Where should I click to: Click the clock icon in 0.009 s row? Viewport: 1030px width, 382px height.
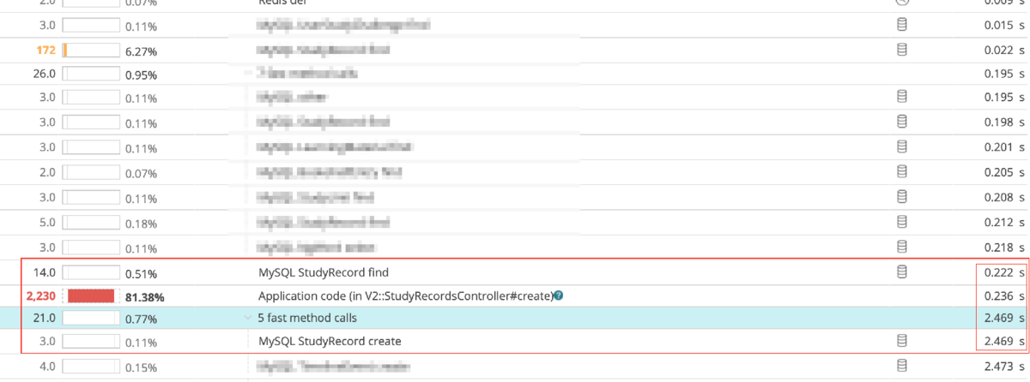pyautogui.click(x=901, y=3)
